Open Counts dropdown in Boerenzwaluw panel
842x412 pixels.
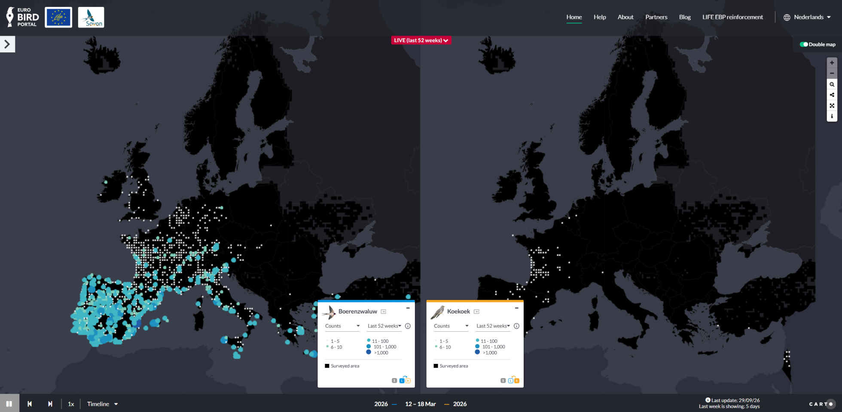(342, 326)
